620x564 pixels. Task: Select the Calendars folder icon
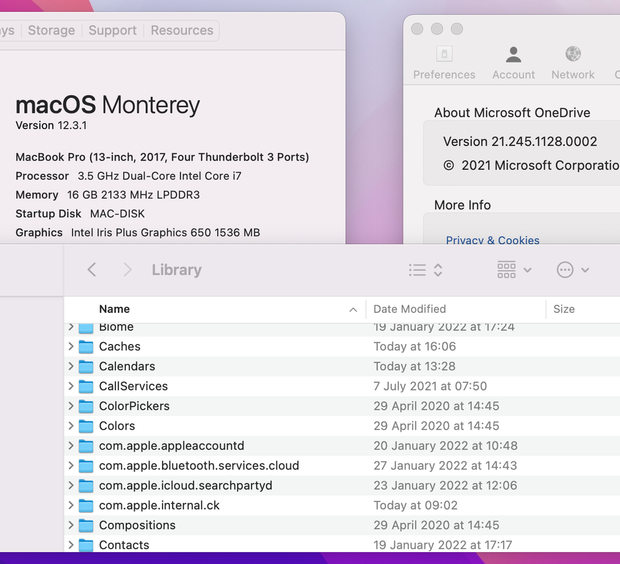(86, 366)
